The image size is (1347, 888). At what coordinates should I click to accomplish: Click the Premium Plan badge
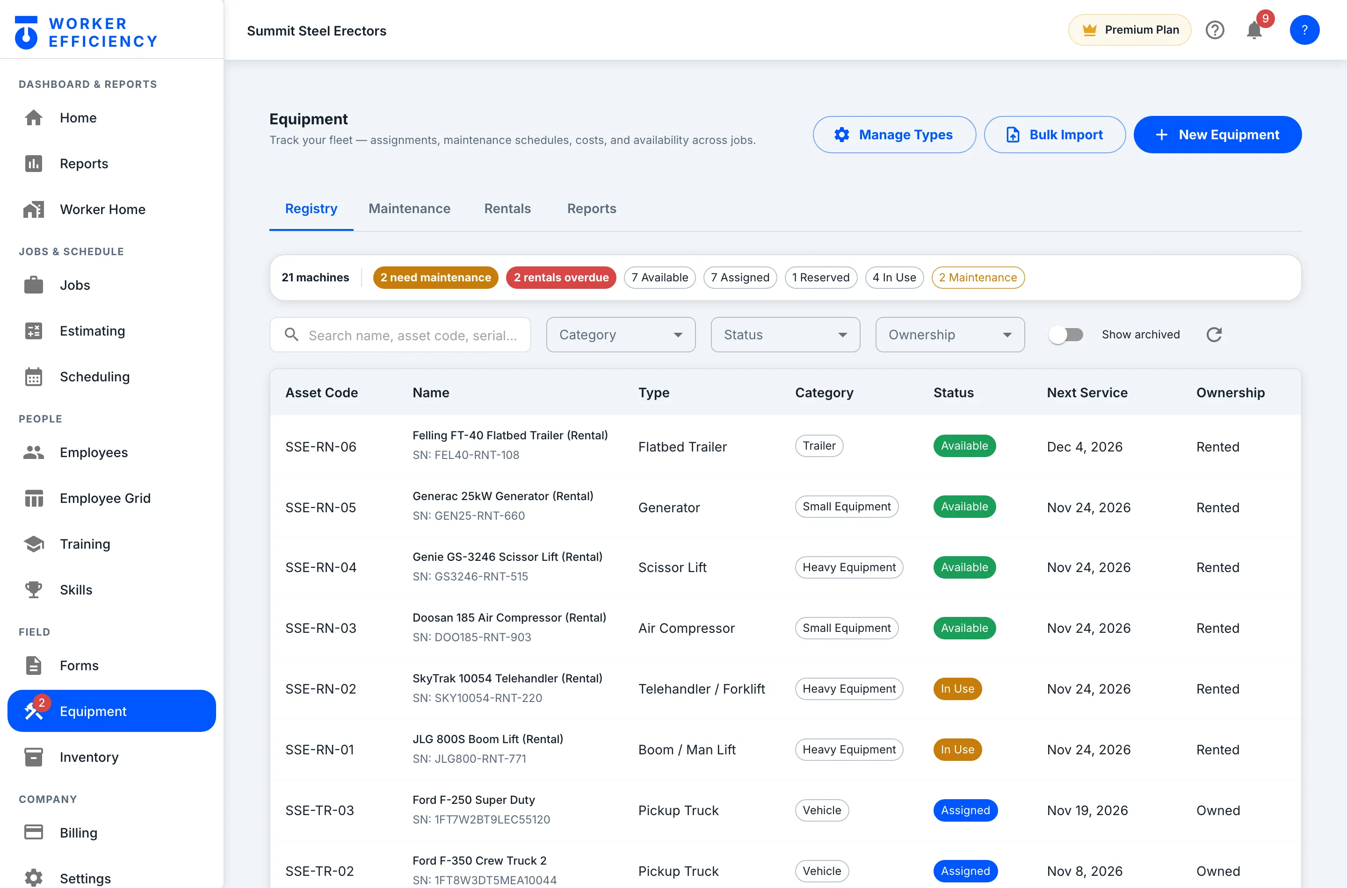pyautogui.click(x=1130, y=30)
